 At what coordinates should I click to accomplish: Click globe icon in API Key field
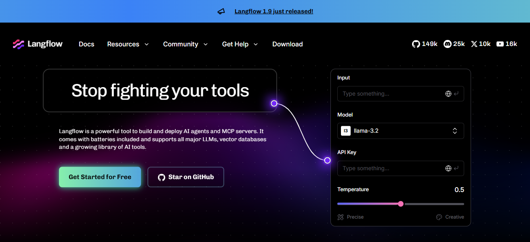448,168
